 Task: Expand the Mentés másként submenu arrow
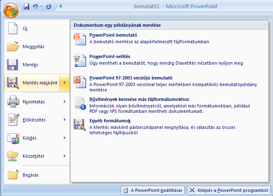64,83
